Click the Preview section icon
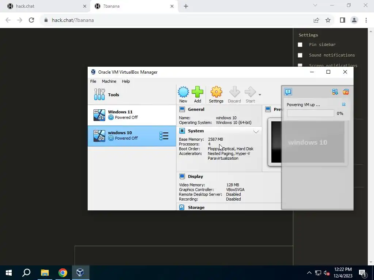 [x=268, y=109]
